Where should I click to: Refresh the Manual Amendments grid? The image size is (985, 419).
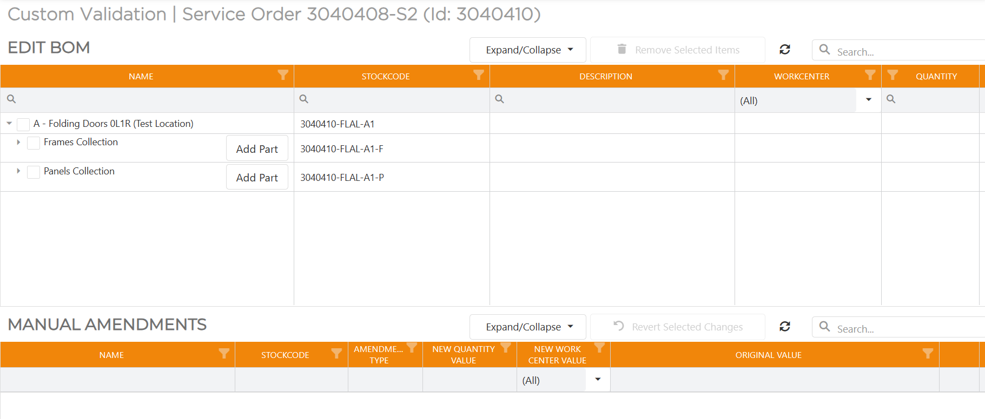785,327
